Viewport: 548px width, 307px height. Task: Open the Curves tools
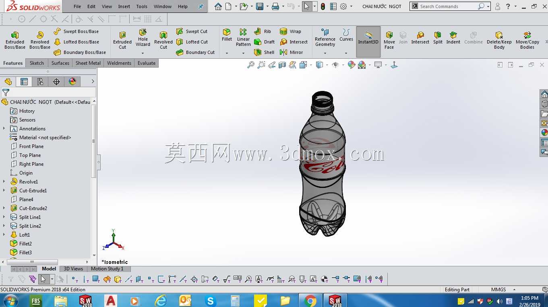point(346,35)
